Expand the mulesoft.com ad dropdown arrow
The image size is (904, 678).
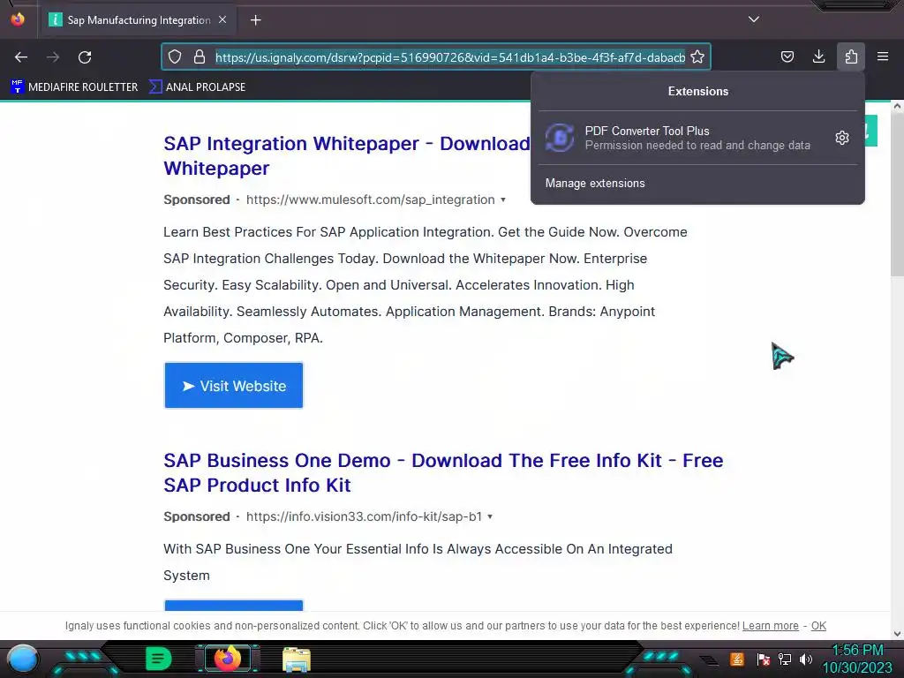503,200
